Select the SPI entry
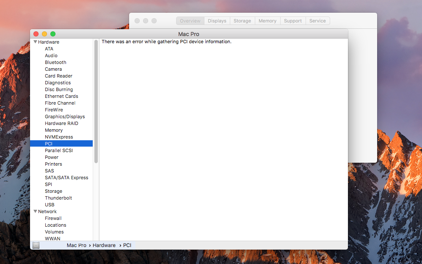The height and width of the screenshot is (264, 422). (48, 184)
